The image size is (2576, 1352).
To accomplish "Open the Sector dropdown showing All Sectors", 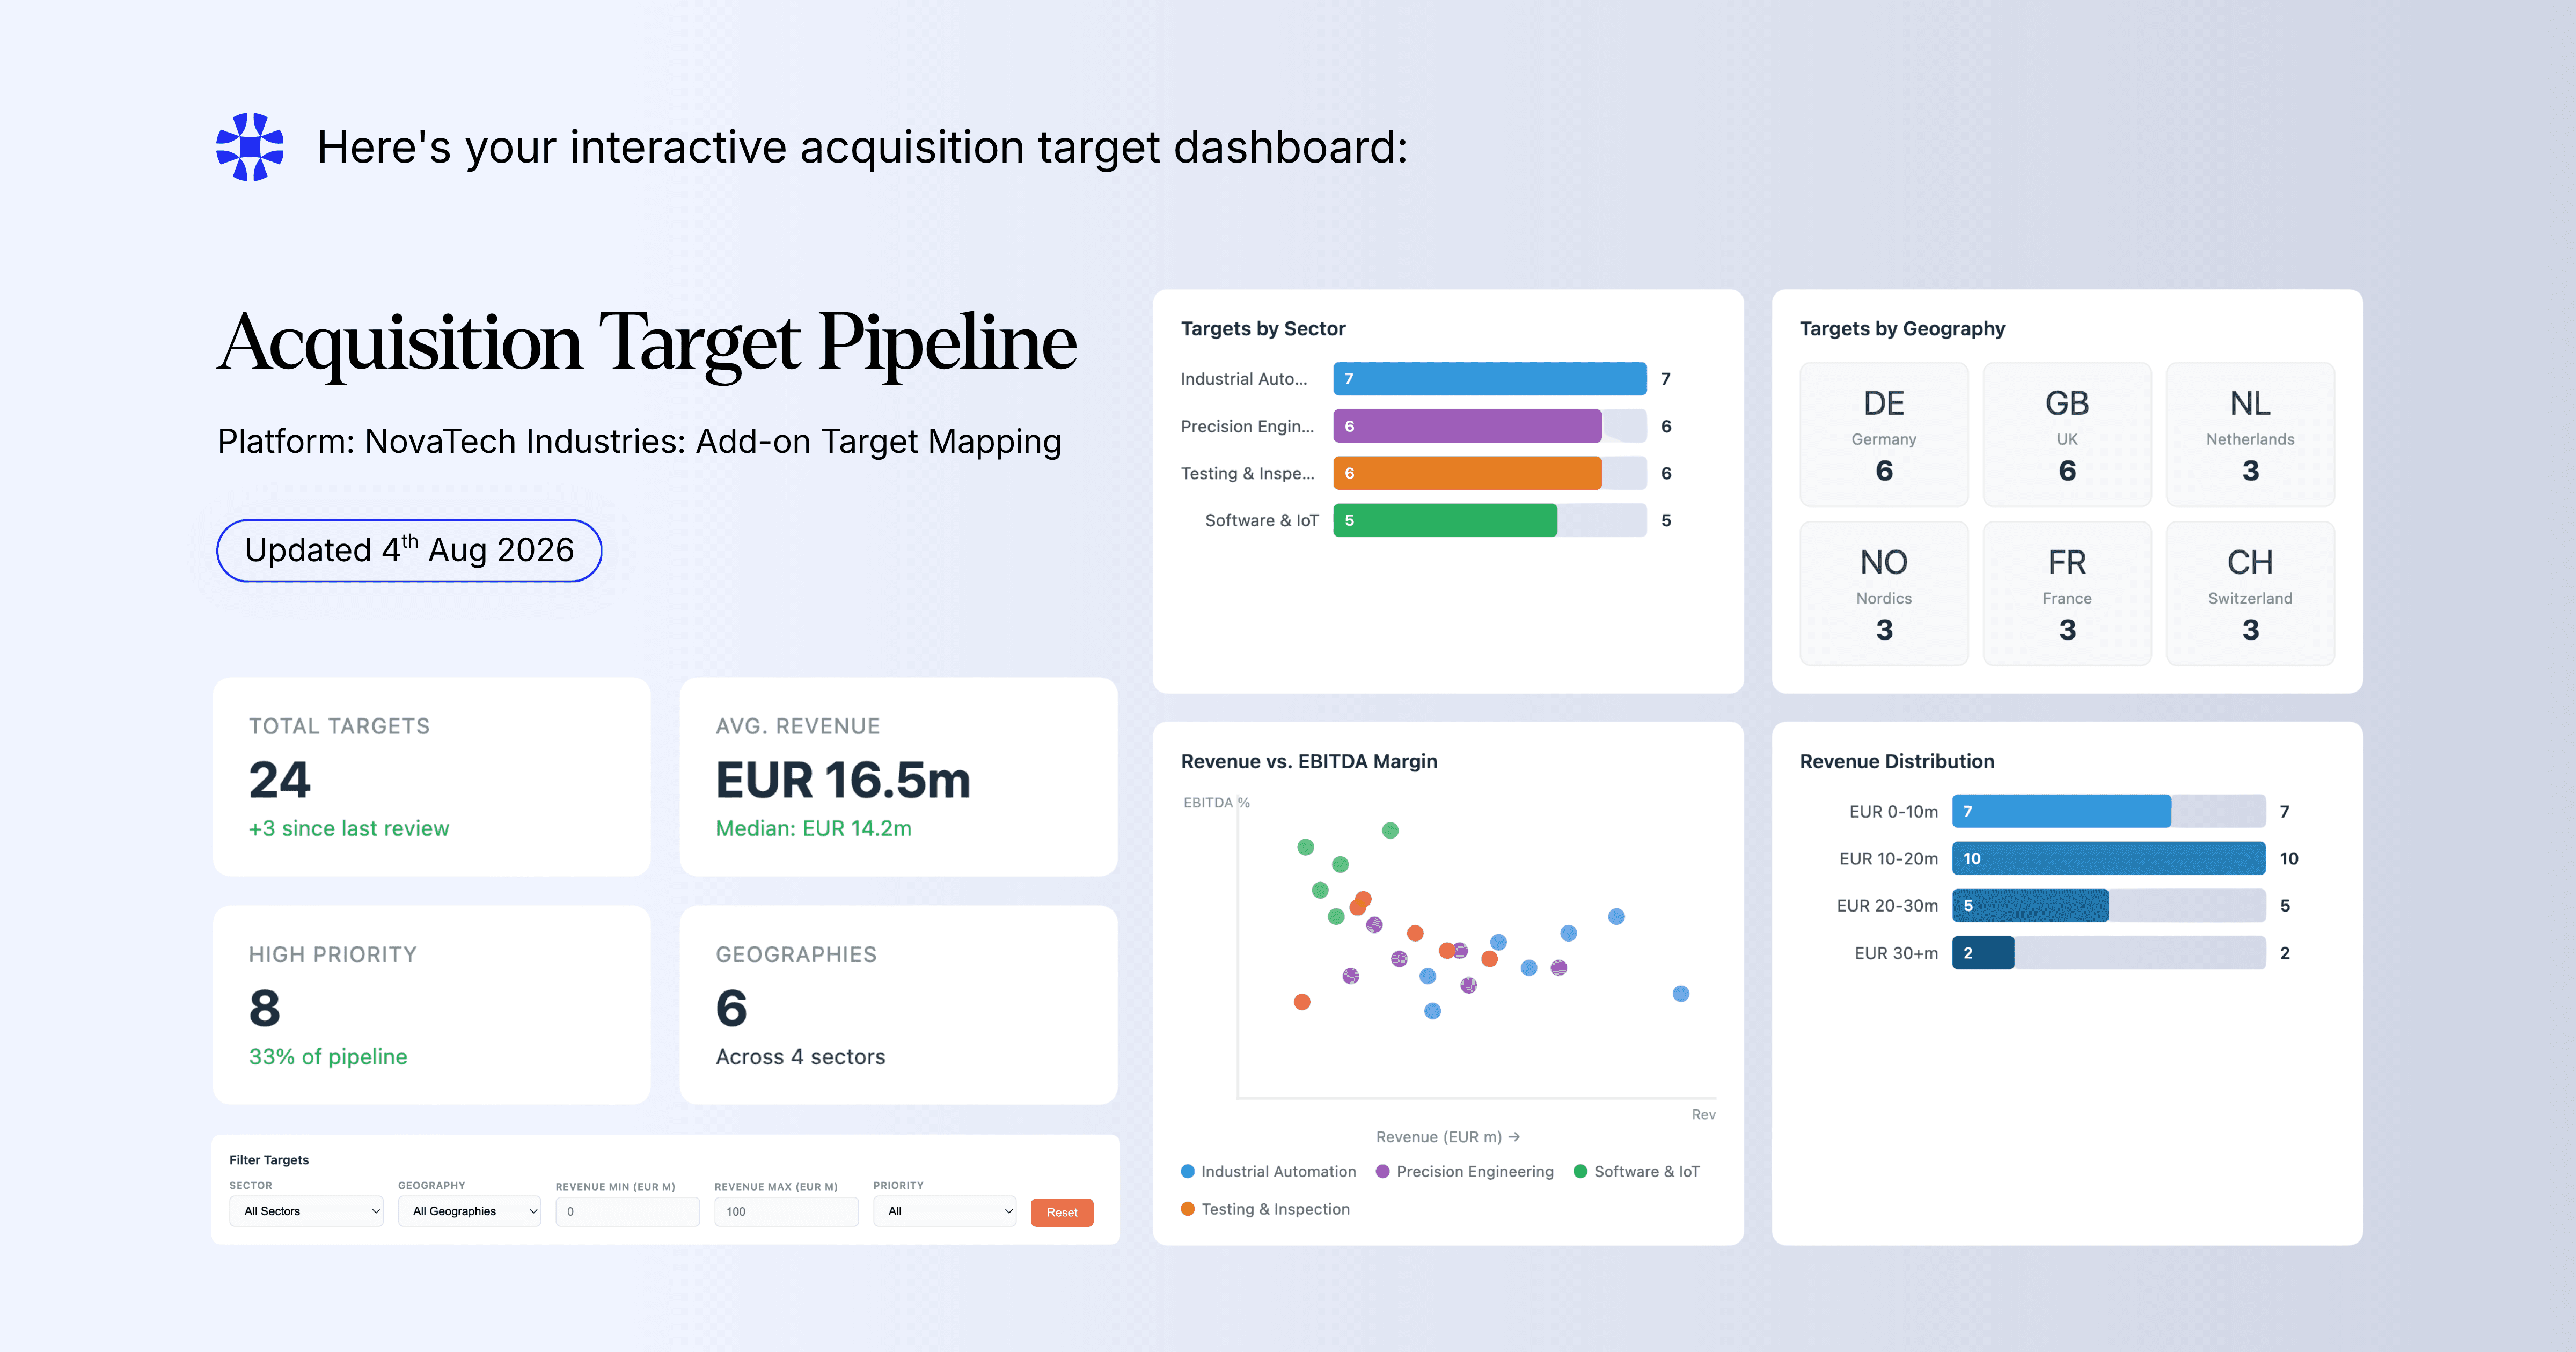I will (306, 1211).
